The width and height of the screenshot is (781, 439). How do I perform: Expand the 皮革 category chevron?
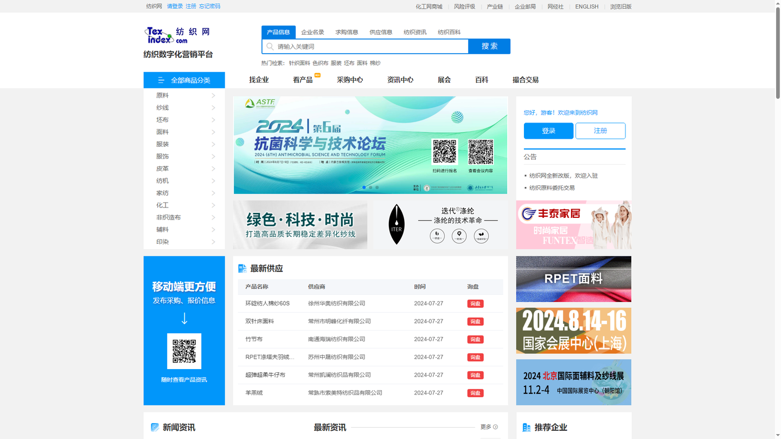pos(213,169)
